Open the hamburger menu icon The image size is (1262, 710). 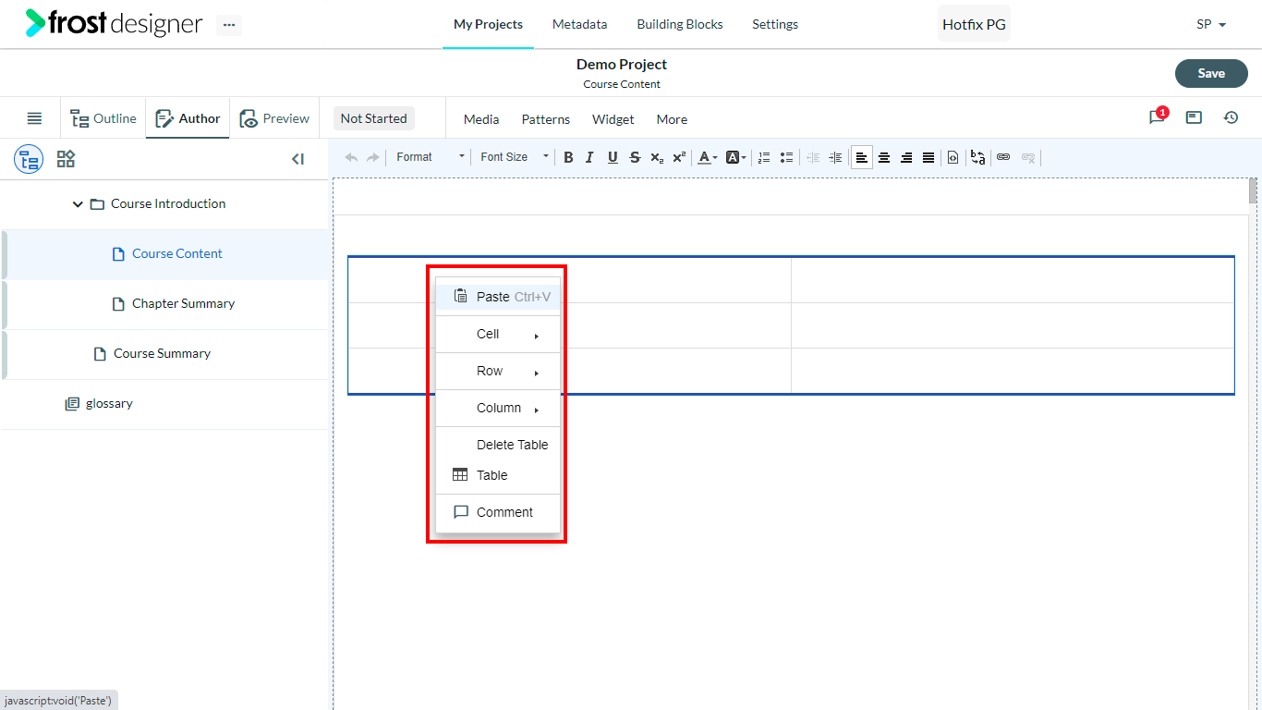click(x=34, y=118)
